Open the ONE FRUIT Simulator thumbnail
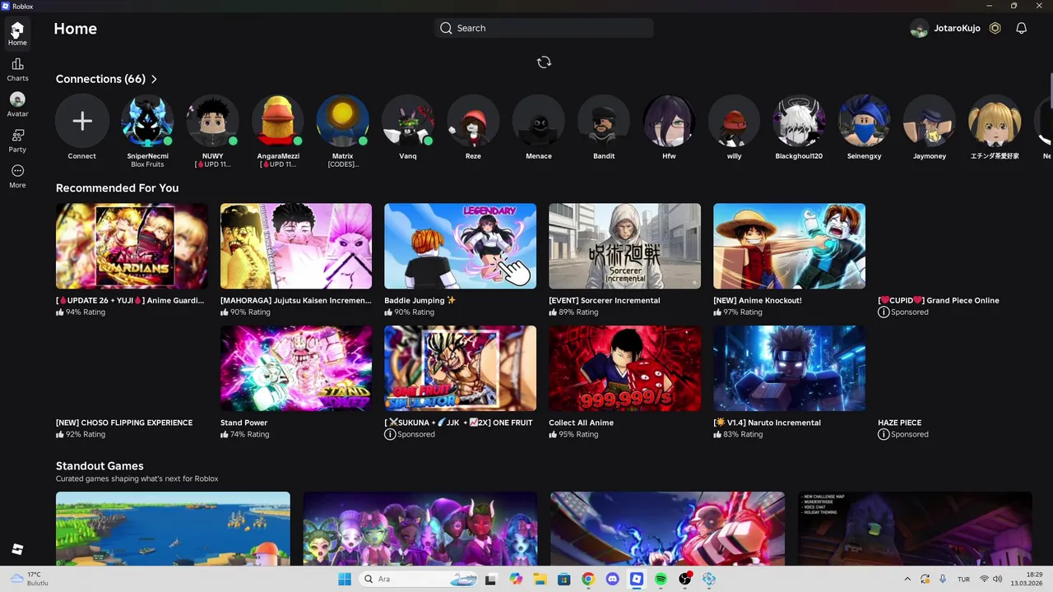Viewport: 1053px width, 592px height. pyautogui.click(x=461, y=368)
